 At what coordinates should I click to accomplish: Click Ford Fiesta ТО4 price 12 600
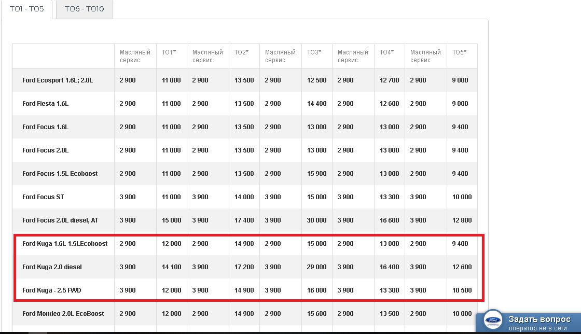pos(389,103)
